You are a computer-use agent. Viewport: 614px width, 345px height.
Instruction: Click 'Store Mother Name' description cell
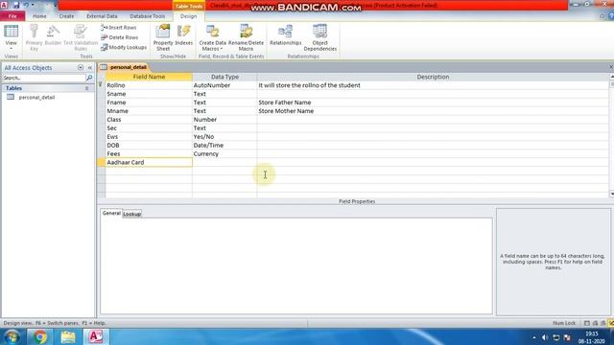[433, 111]
